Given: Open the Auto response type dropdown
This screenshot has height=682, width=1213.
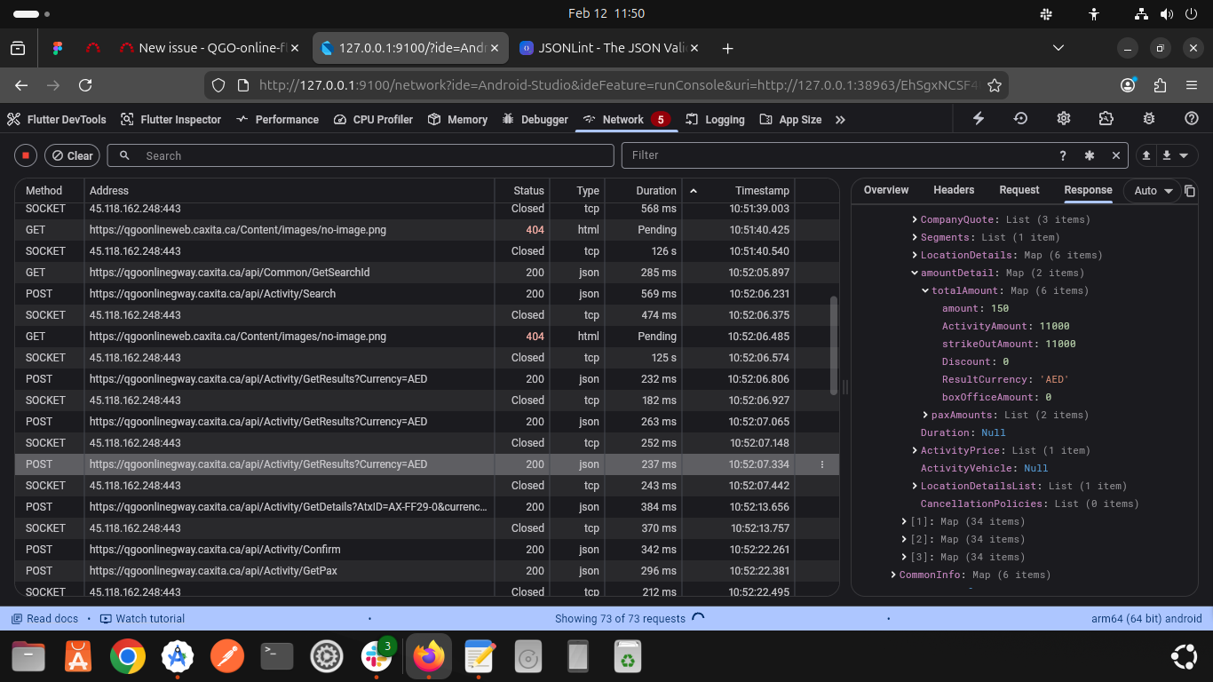Looking at the screenshot, I should (1154, 191).
